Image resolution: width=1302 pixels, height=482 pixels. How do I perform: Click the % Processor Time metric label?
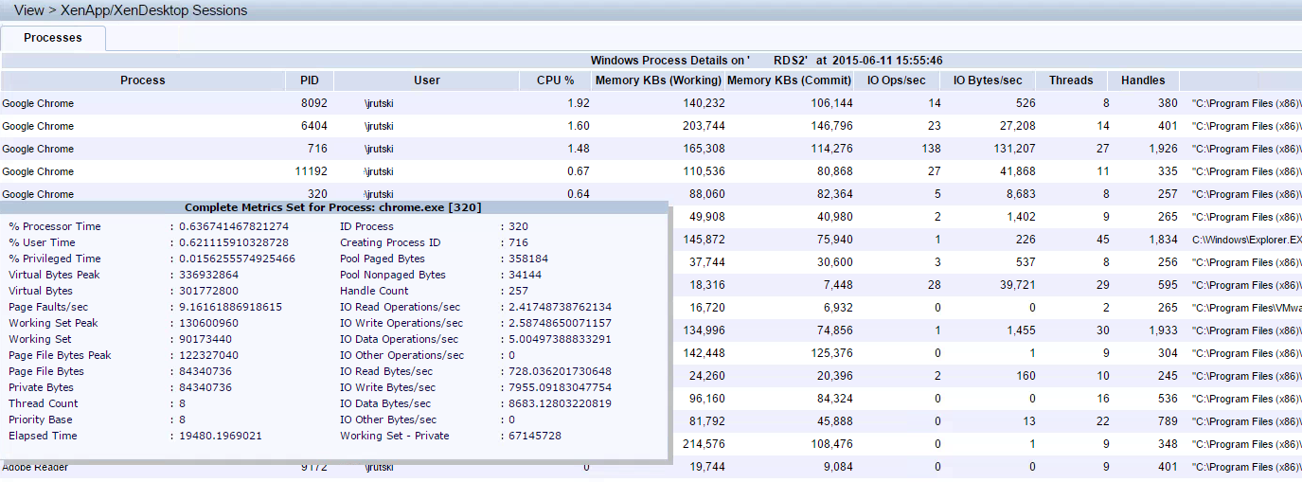pyautogui.click(x=55, y=226)
